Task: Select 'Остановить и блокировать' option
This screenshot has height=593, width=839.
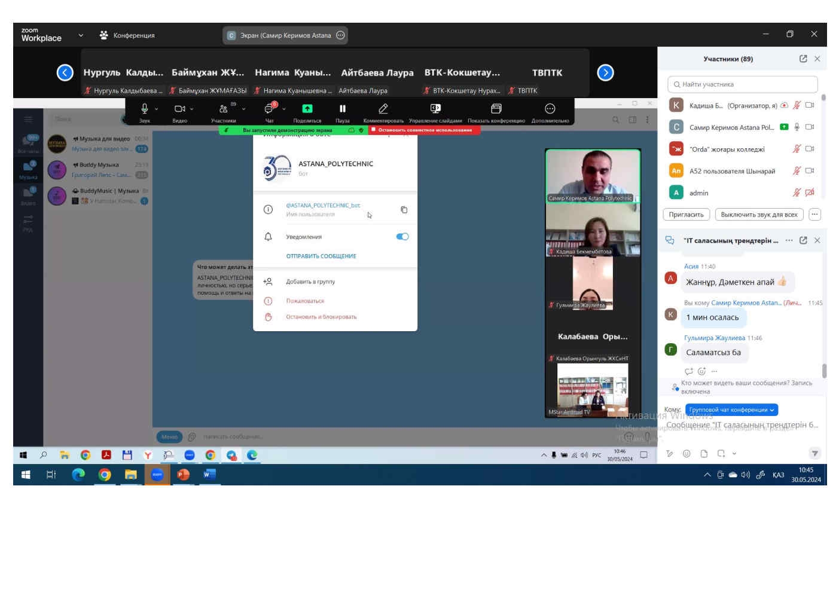Action: (321, 317)
